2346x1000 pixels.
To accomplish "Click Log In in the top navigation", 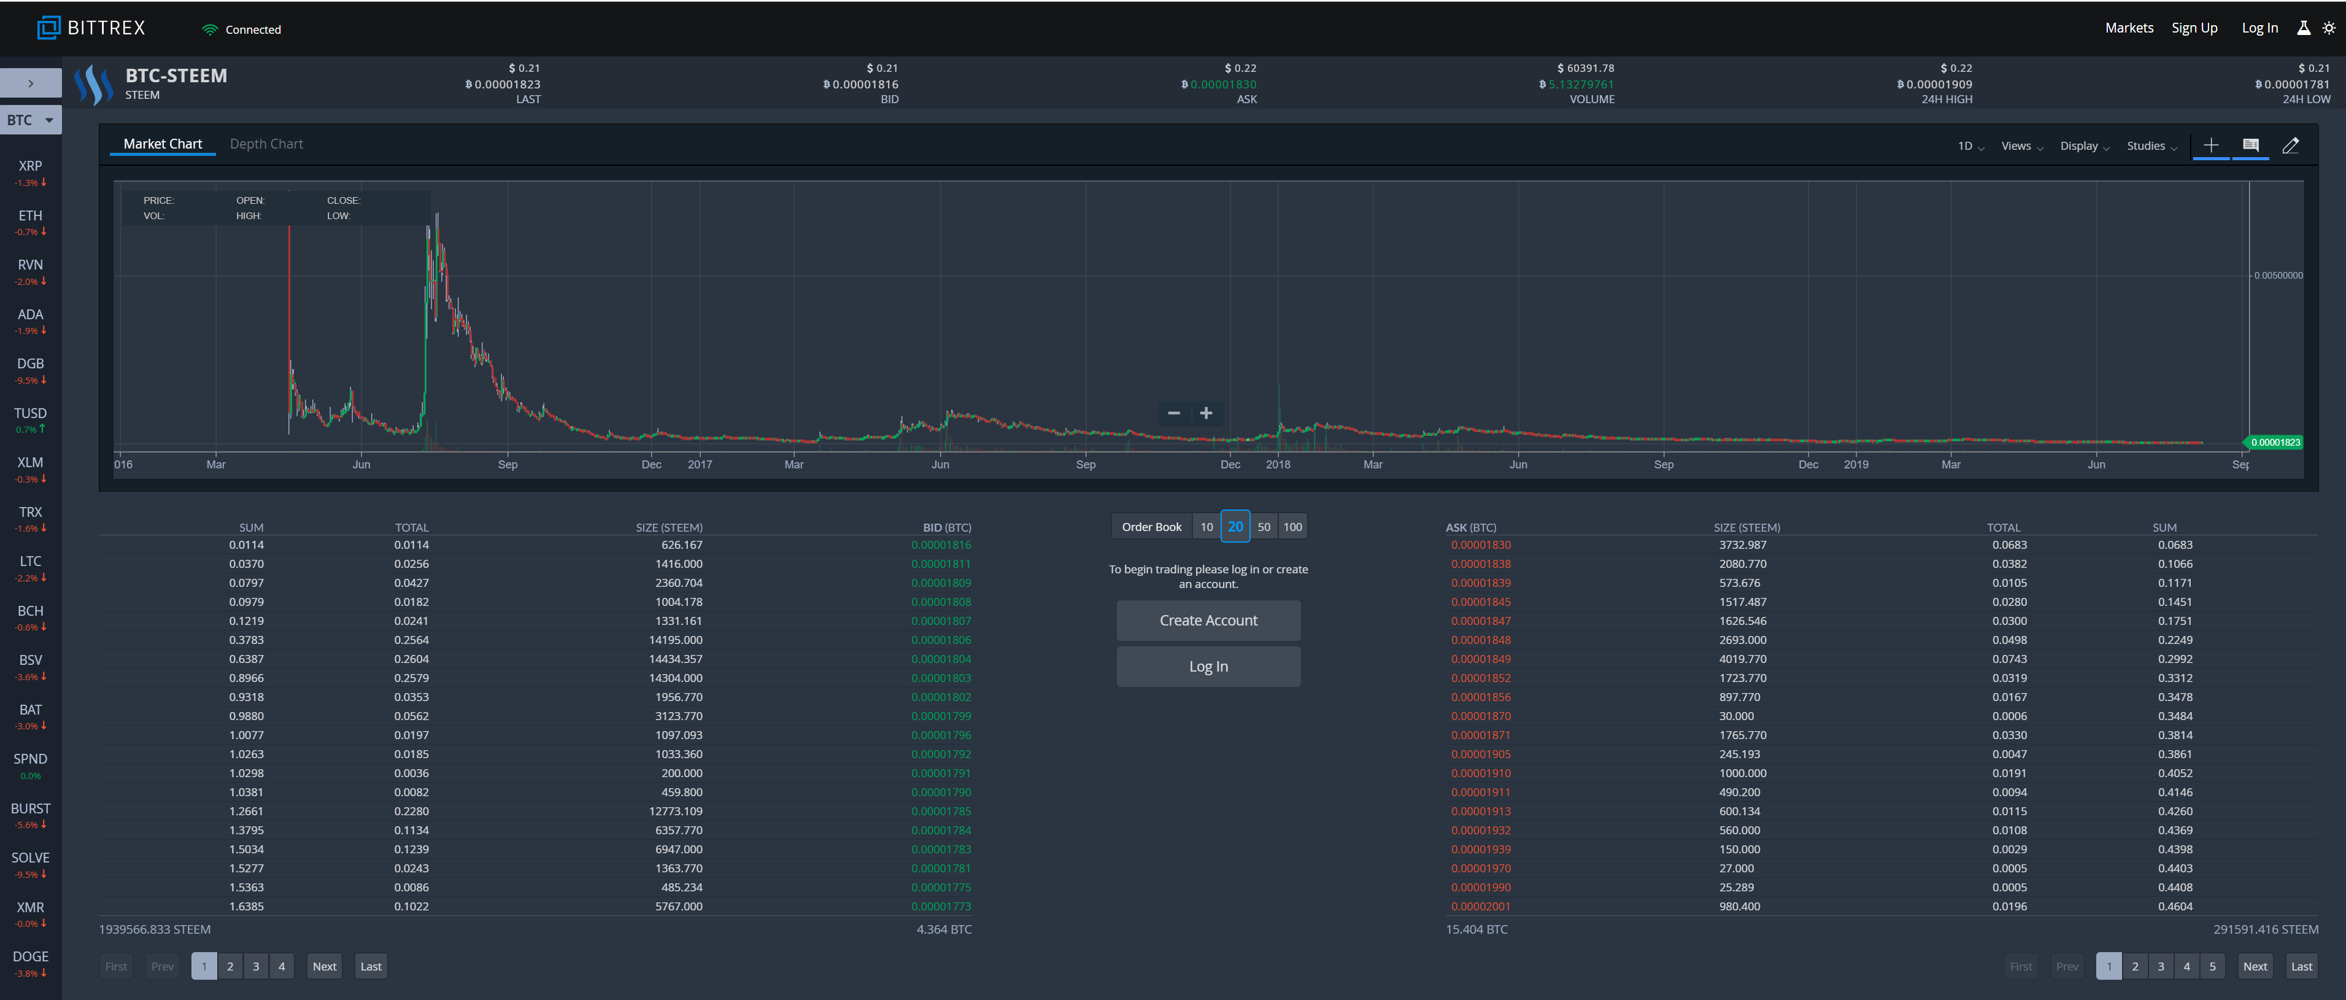I will click(2259, 28).
